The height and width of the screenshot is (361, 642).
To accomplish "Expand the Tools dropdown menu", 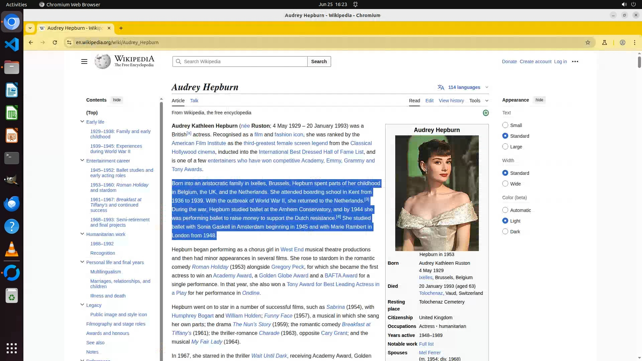I will click(x=478, y=101).
